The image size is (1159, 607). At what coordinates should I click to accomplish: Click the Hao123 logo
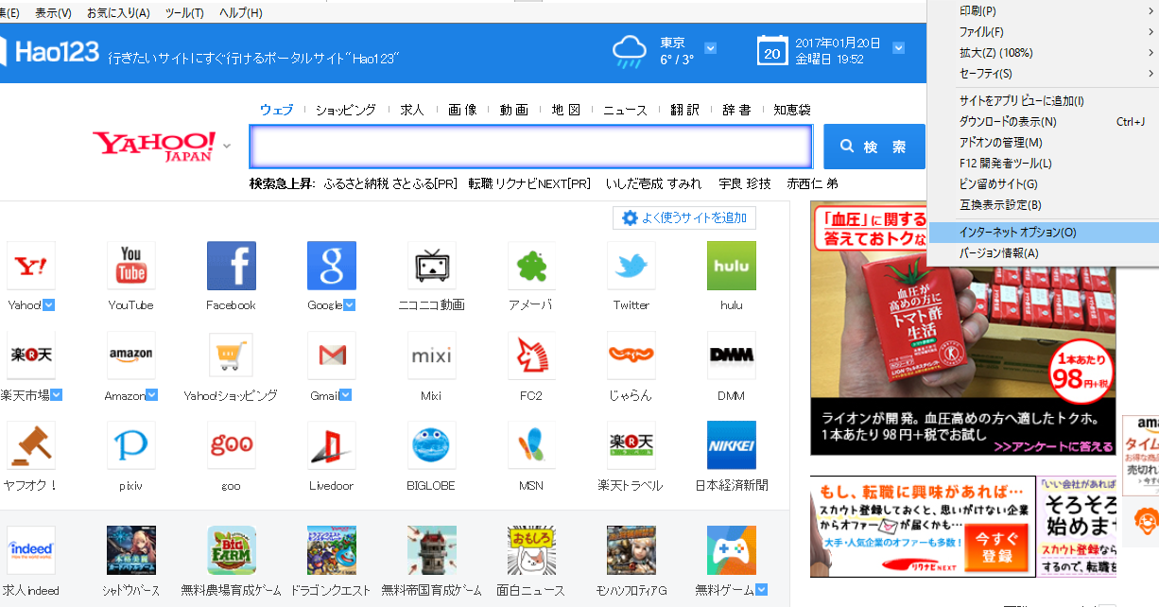point(49,51)
